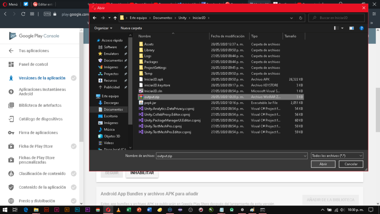
Task: Select the output.zip file row
Action: click(221, 97)
